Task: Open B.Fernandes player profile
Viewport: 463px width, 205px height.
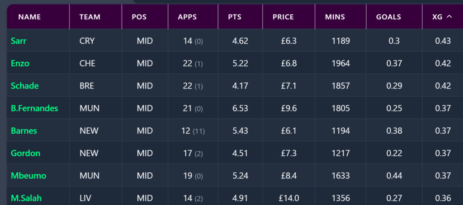Action: [x=34, y=108]
